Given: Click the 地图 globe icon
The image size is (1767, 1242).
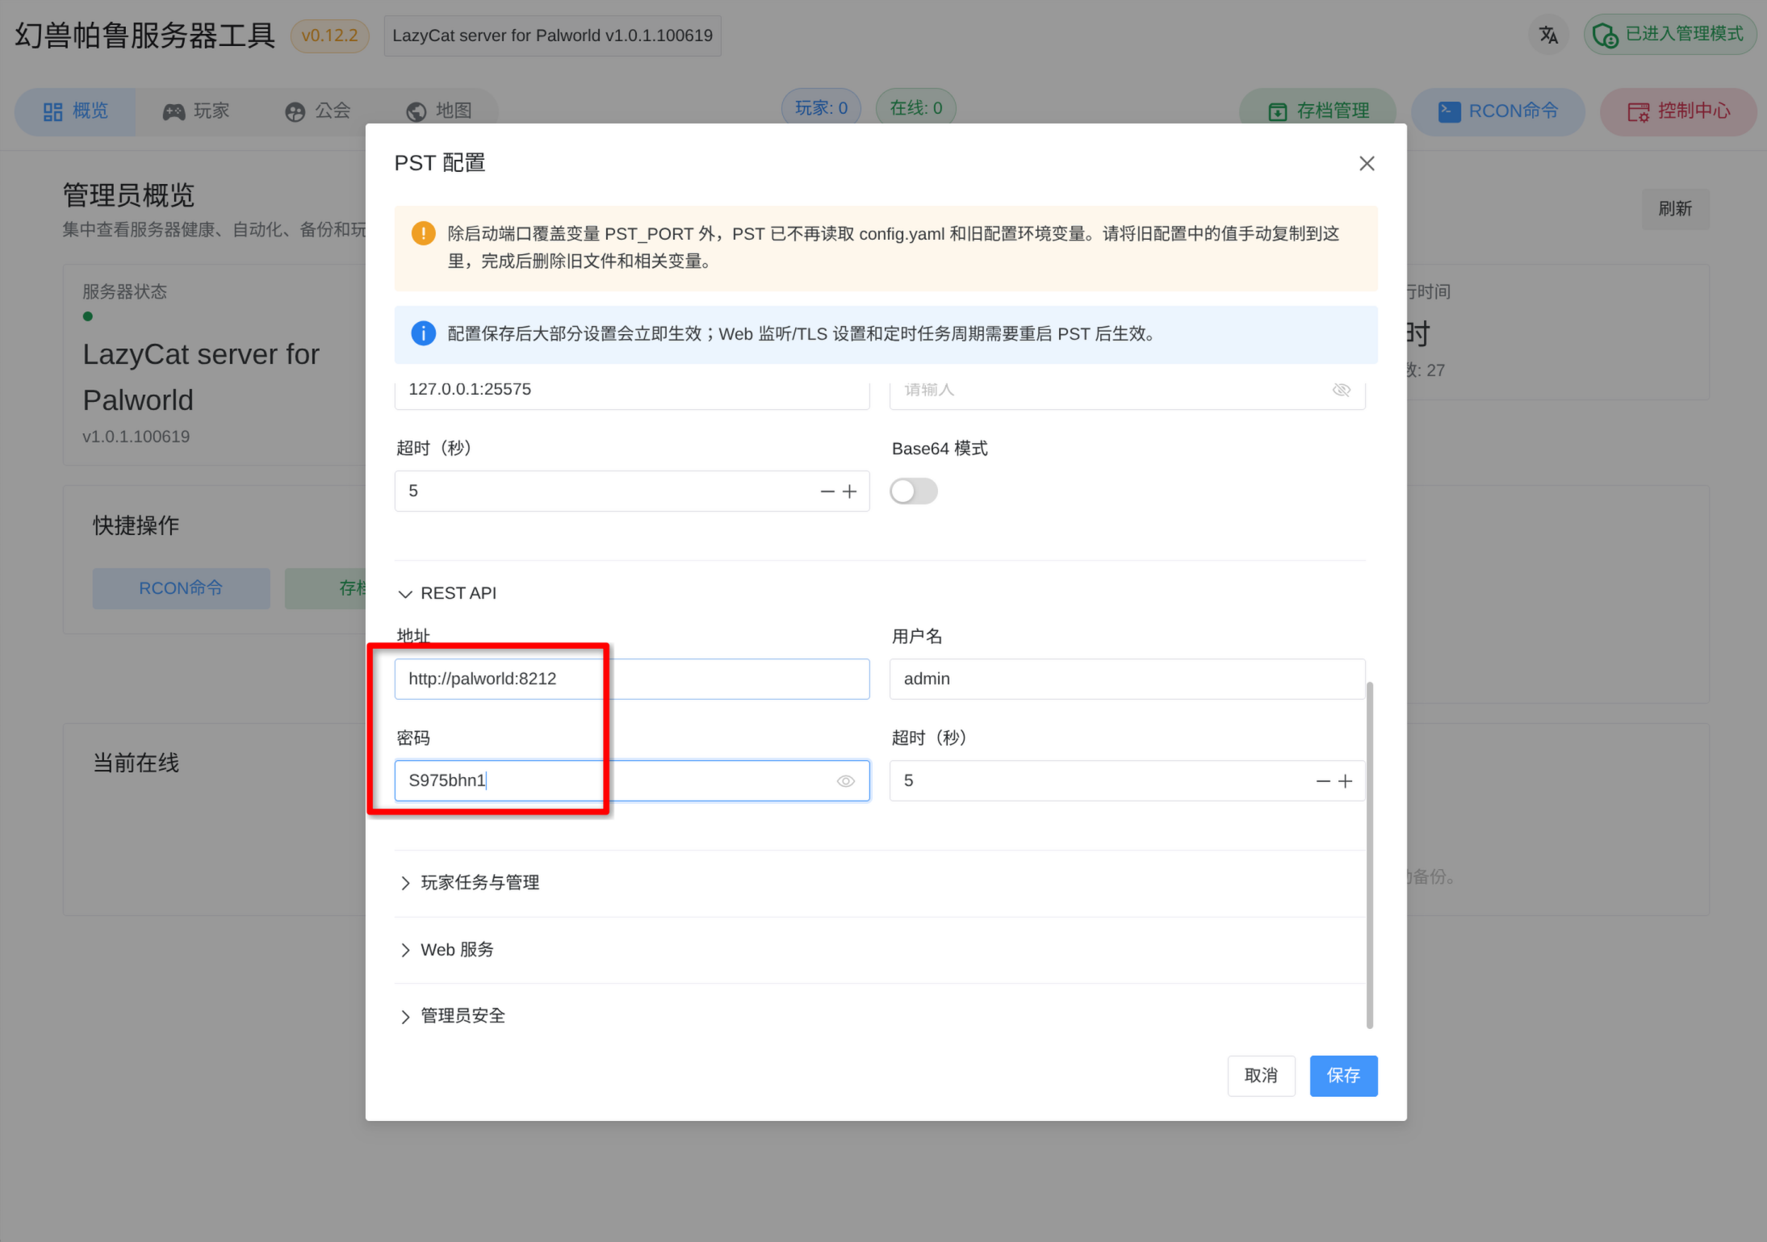Looking at the screenshot, I should [x=417, y=111].
